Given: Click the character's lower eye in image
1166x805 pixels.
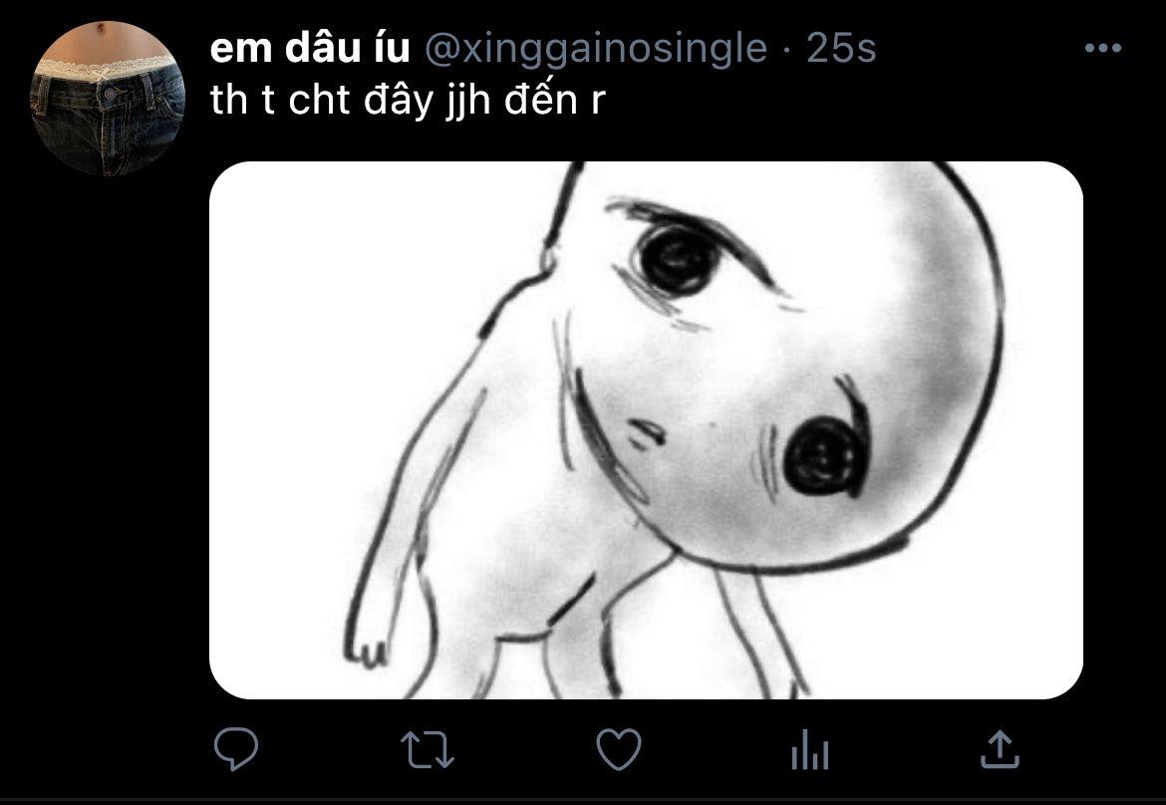Looking at the screenshot, I should coord(824,455).
